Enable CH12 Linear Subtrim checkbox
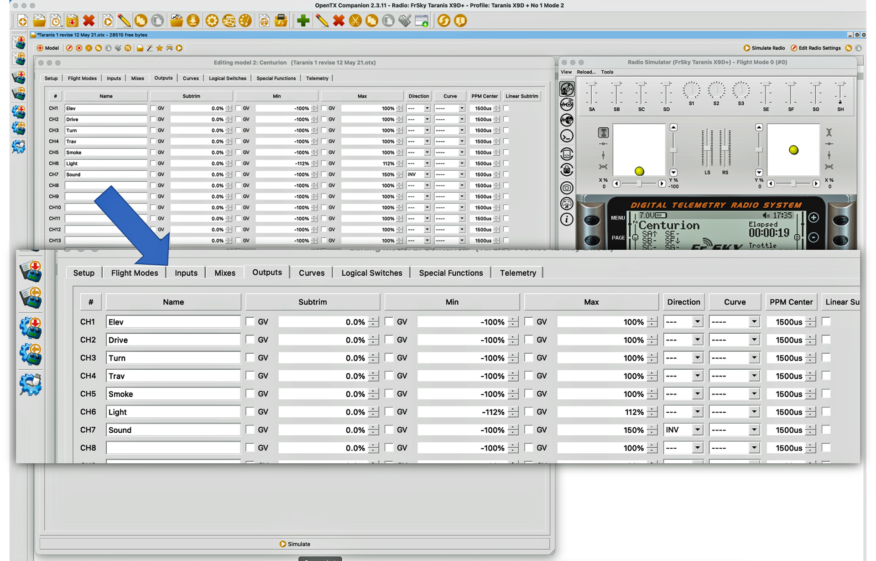Screen dimensions: 876x561 (x=506, y=229)
